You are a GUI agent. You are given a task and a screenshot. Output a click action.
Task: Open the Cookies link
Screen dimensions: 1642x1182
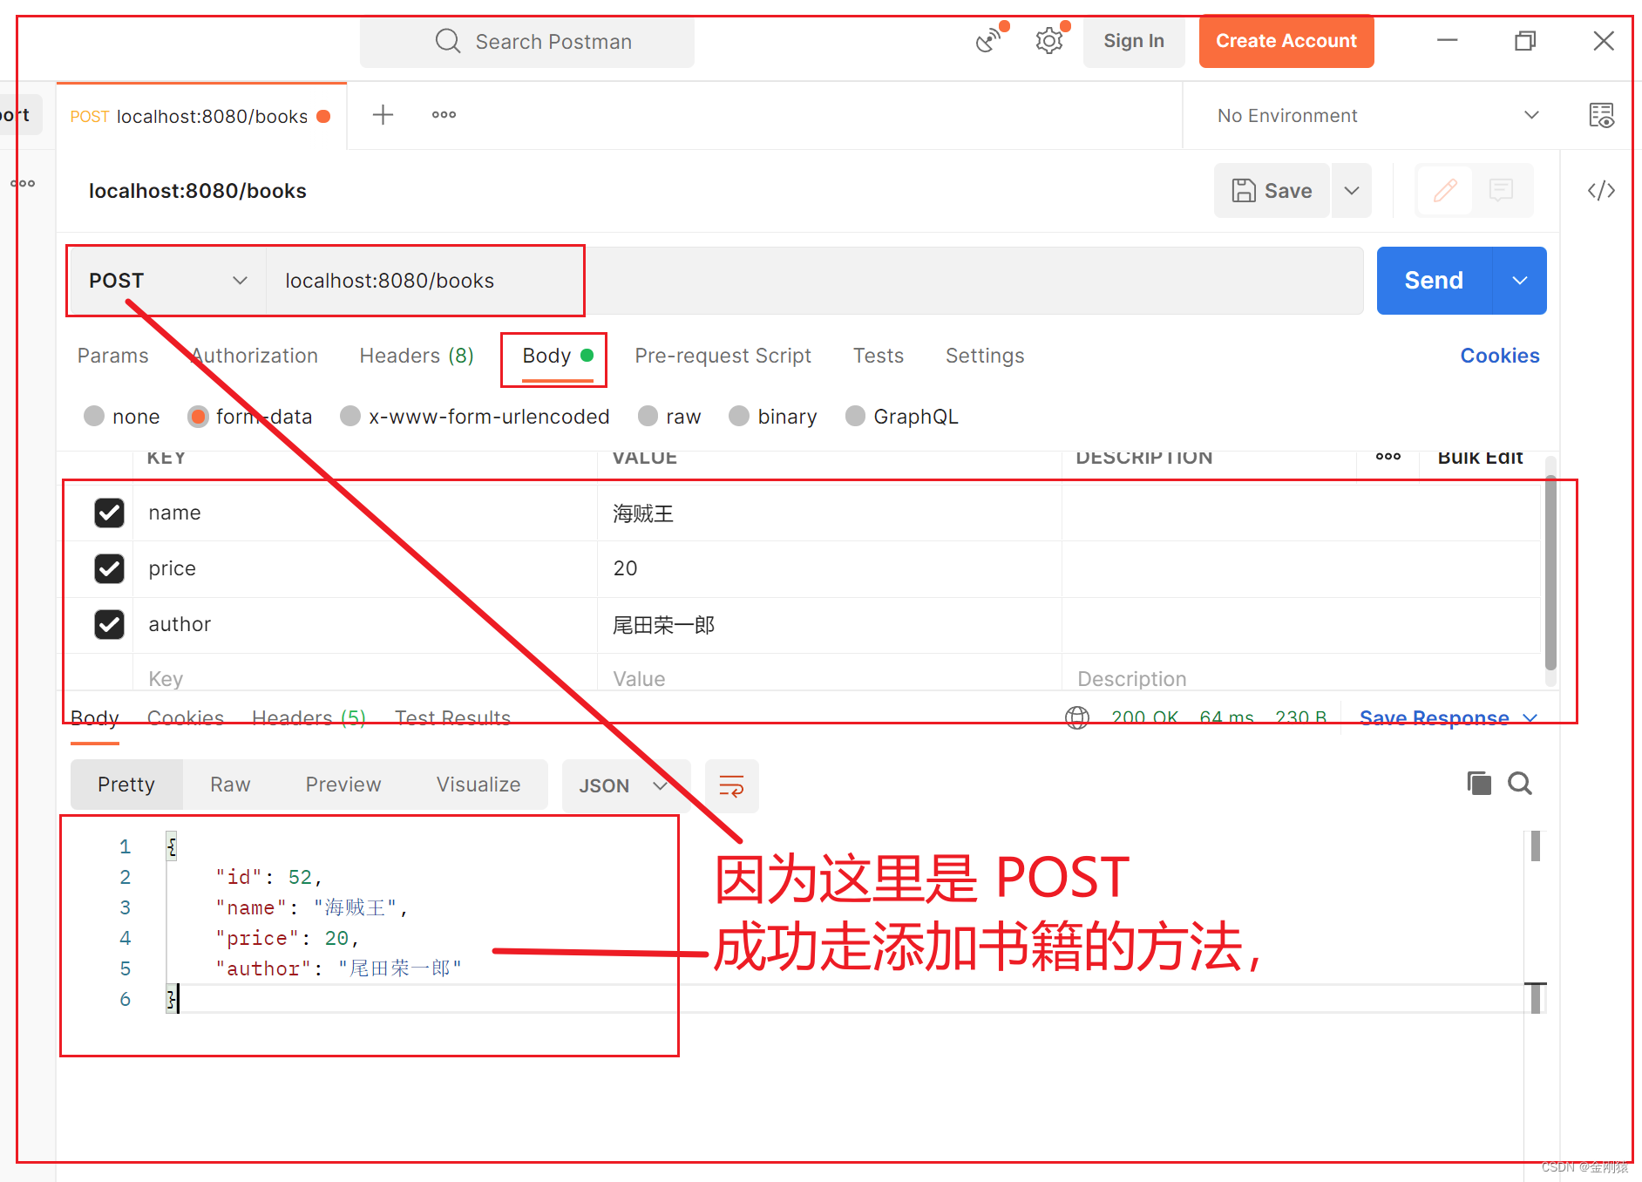[1500, 356]
